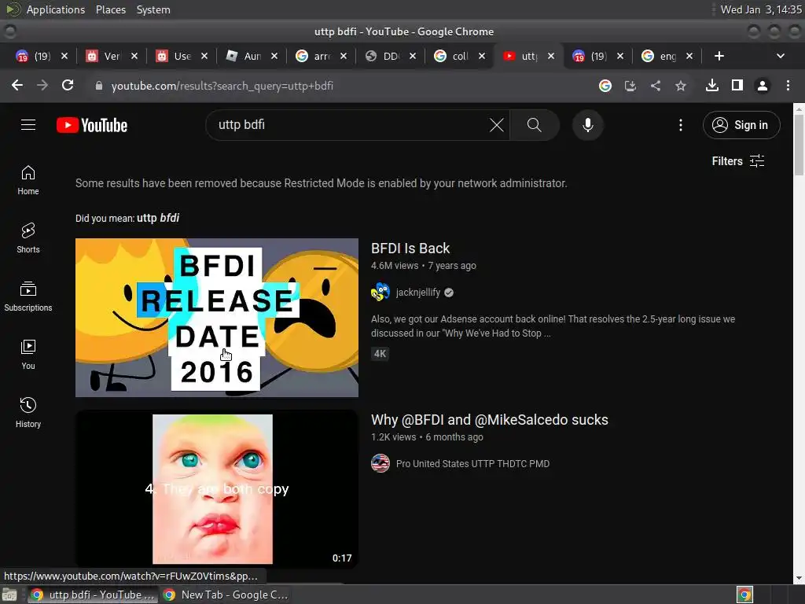
Task: Open the 'BFDI Is Back' video title
Action: pos(410,249)
